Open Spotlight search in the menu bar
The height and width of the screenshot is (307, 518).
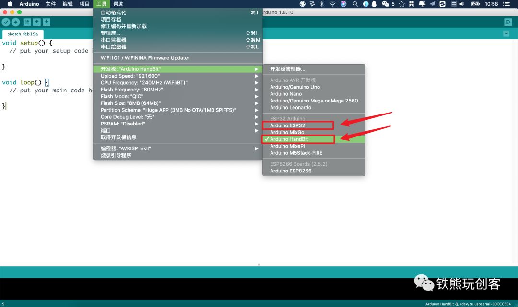[355, 4]
